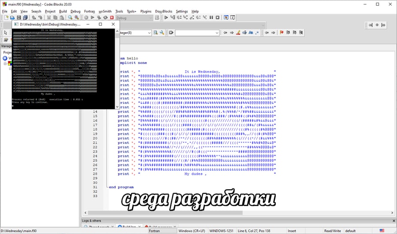Click the editor scroll-right arrow
This screenshot has height=234, width=397.
[x=392, y=213]
